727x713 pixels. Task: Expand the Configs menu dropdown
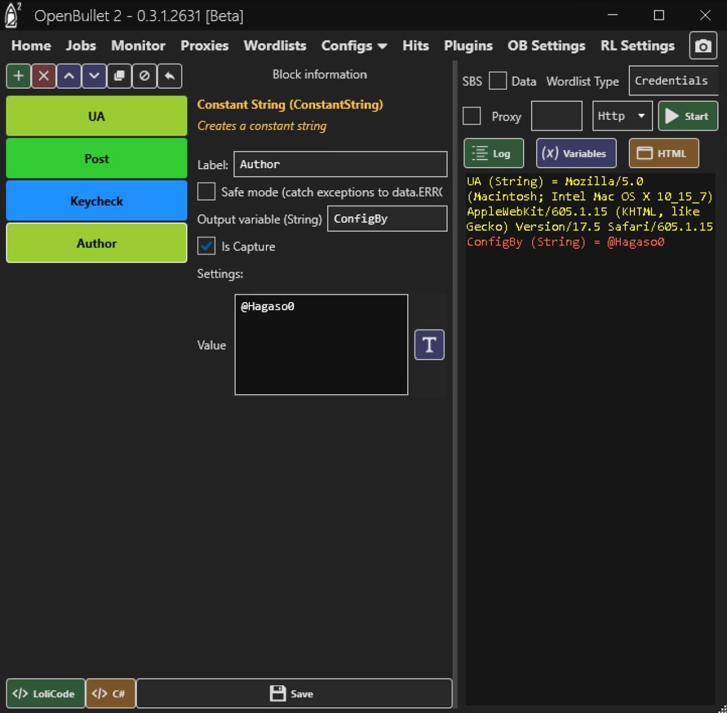pyautogui.click(x=354, y=46)
